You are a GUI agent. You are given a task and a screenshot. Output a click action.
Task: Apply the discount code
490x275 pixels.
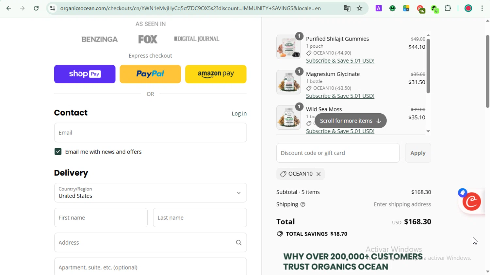(x=418, y=153)
